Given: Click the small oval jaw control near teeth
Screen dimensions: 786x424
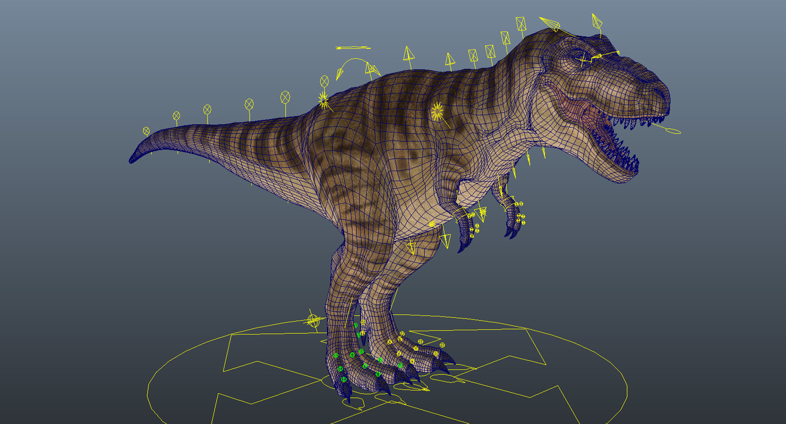Looking at the screenshot, I should pos(673,131).
